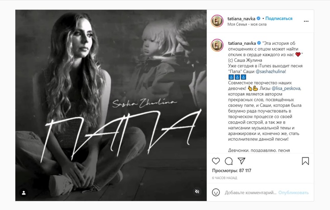Open the emoji picker in the comment box
The height and width of the screenshot is (210, 330).
(216, 192)
